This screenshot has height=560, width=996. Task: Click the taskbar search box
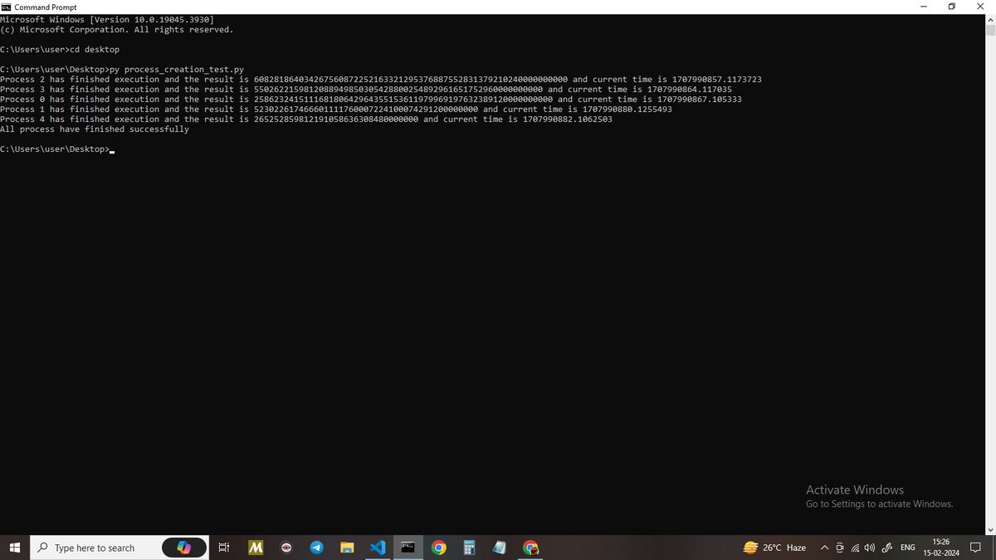pyautogui.click(x=119, y=548)
